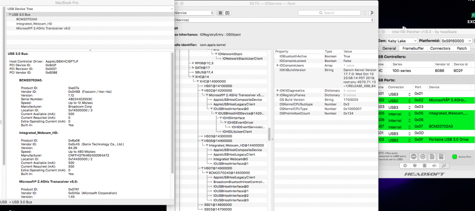
Task: Select the 100-series USB controller row
Action: tap(427, 70)
